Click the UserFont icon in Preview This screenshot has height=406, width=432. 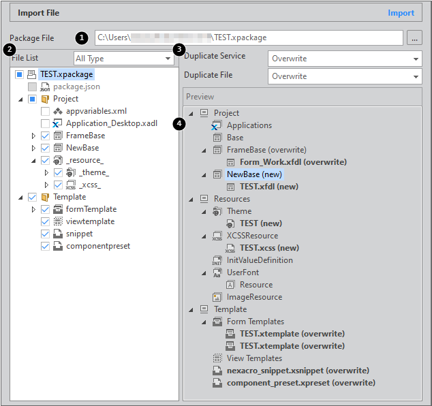click(217, 272)
